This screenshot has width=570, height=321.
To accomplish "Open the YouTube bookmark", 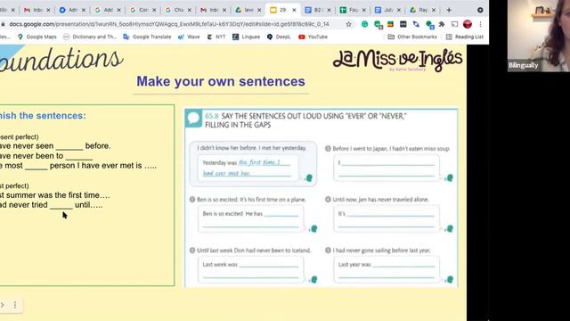I will 313,37.
